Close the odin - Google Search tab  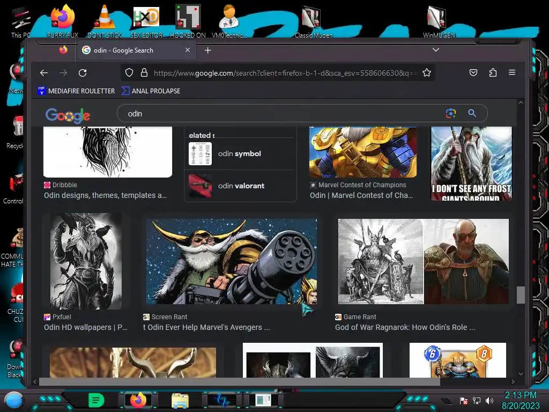tap(188, 50)
